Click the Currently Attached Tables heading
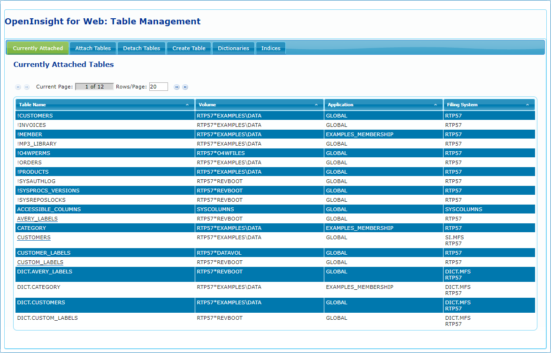Viewport: 551px width, 353px height. (x=64, y=65)
